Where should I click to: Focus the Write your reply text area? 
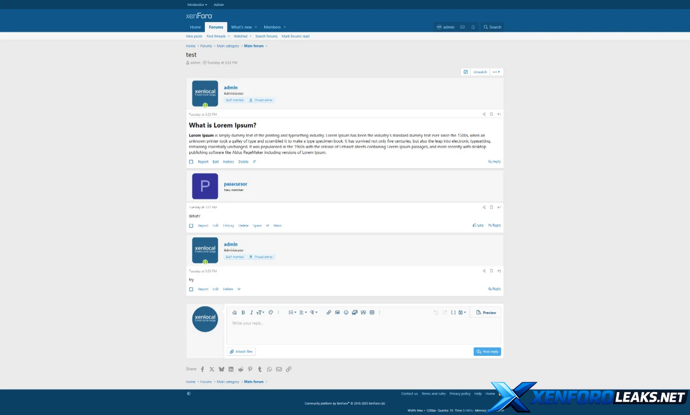pos(364,331)
